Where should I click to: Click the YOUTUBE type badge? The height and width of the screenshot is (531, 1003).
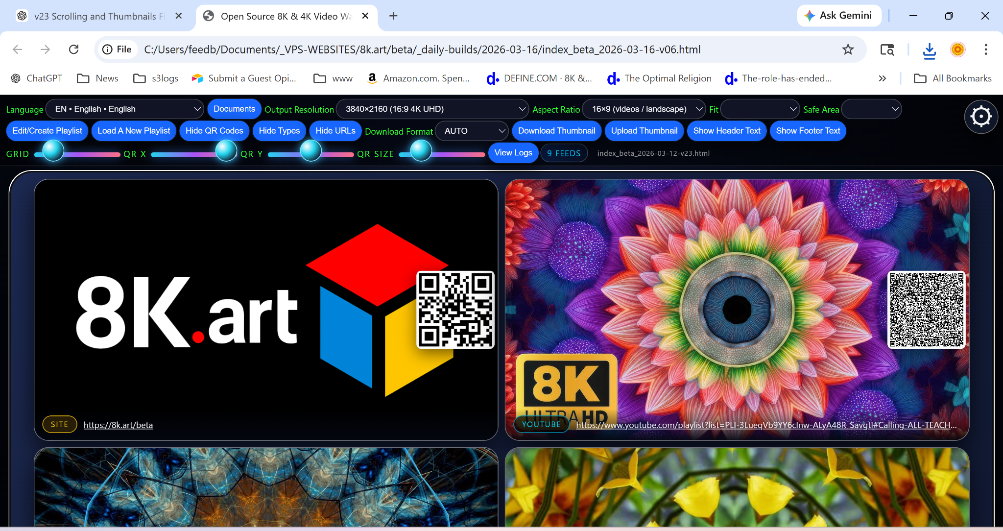tap(541, 424)
